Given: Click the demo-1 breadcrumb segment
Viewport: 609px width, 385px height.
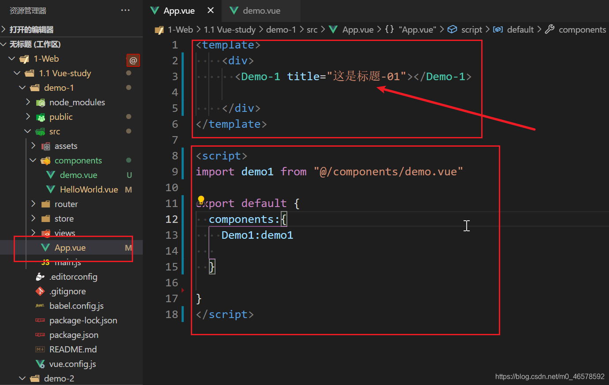Looking at the screenshot, I should pyautogui.click(x=281, y=30).
